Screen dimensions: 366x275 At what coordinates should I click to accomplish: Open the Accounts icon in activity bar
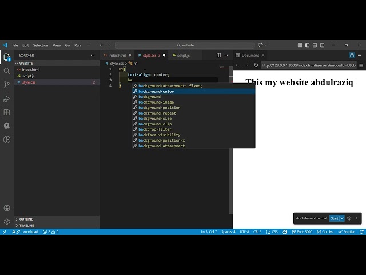7,208
